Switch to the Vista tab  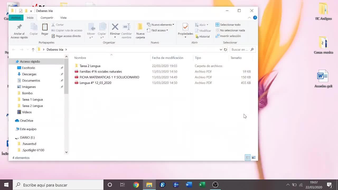point(63,18)
